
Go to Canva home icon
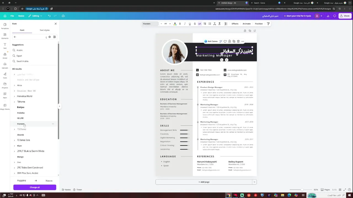pyautogui.click(x=4, y=16)
